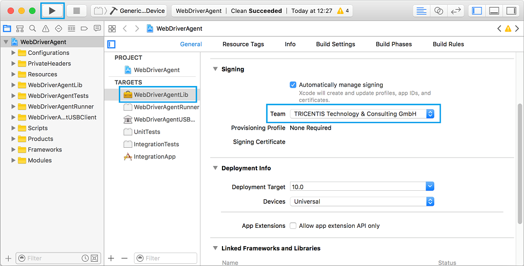Open the Issue navigator

click(x=46, y=28)
